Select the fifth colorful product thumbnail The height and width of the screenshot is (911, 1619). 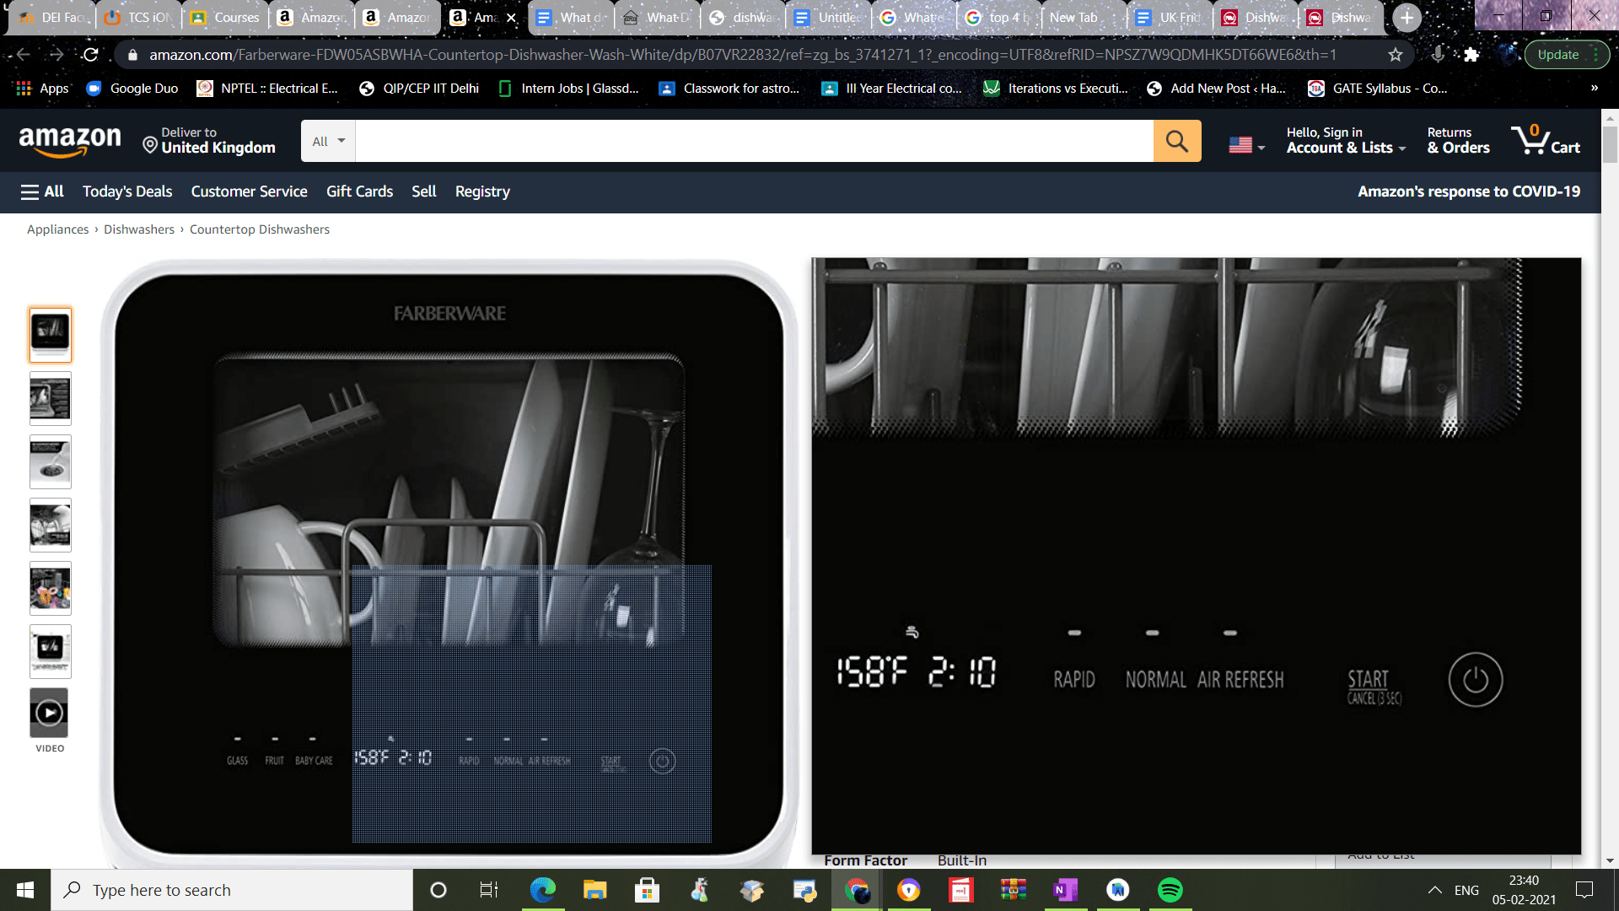pos(51,588)
